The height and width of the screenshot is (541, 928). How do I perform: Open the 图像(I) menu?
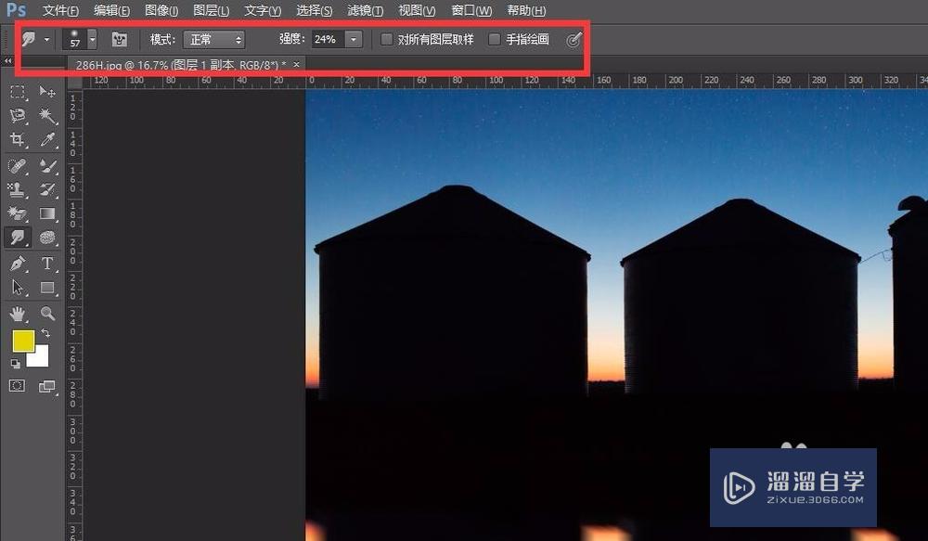coord(161,10)
